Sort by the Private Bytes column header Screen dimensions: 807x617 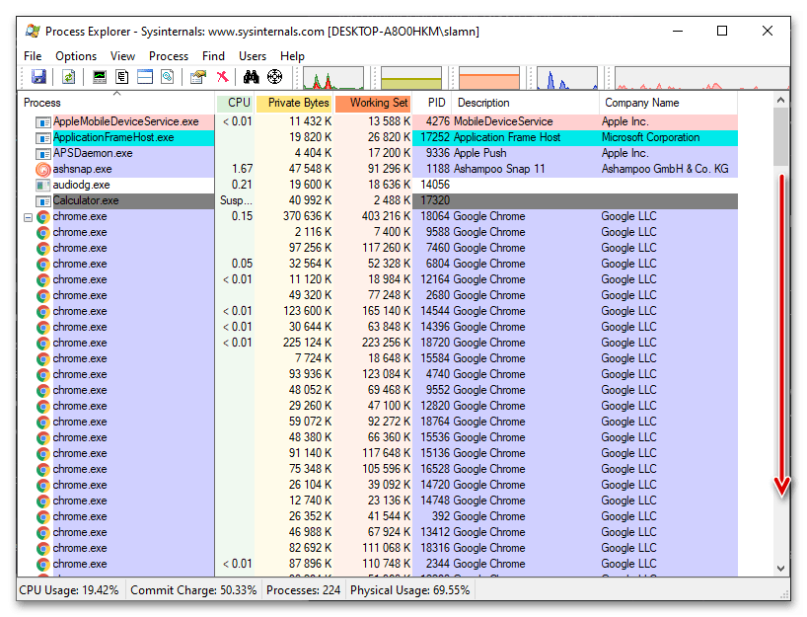coord(294,103)
